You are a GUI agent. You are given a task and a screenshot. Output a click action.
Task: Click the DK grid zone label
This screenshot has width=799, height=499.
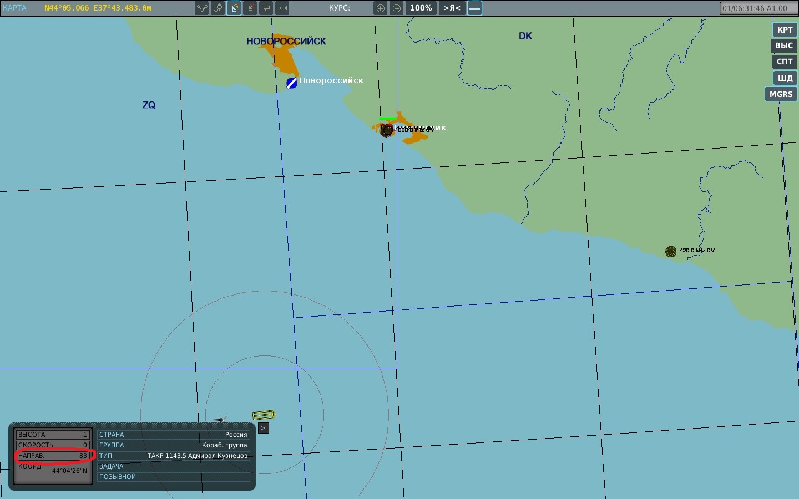coord(525,36)
